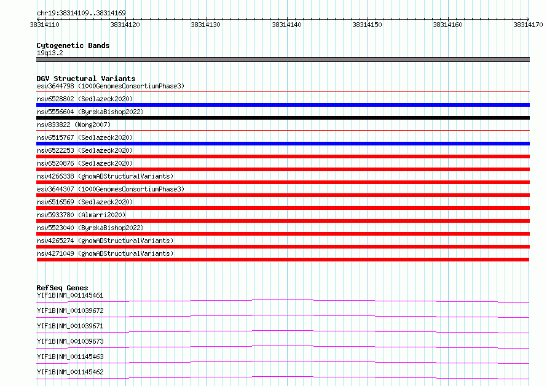Screen dimensions: 547x386
Task: Click the red bar under nsv6520876
Action: [283, 169]
